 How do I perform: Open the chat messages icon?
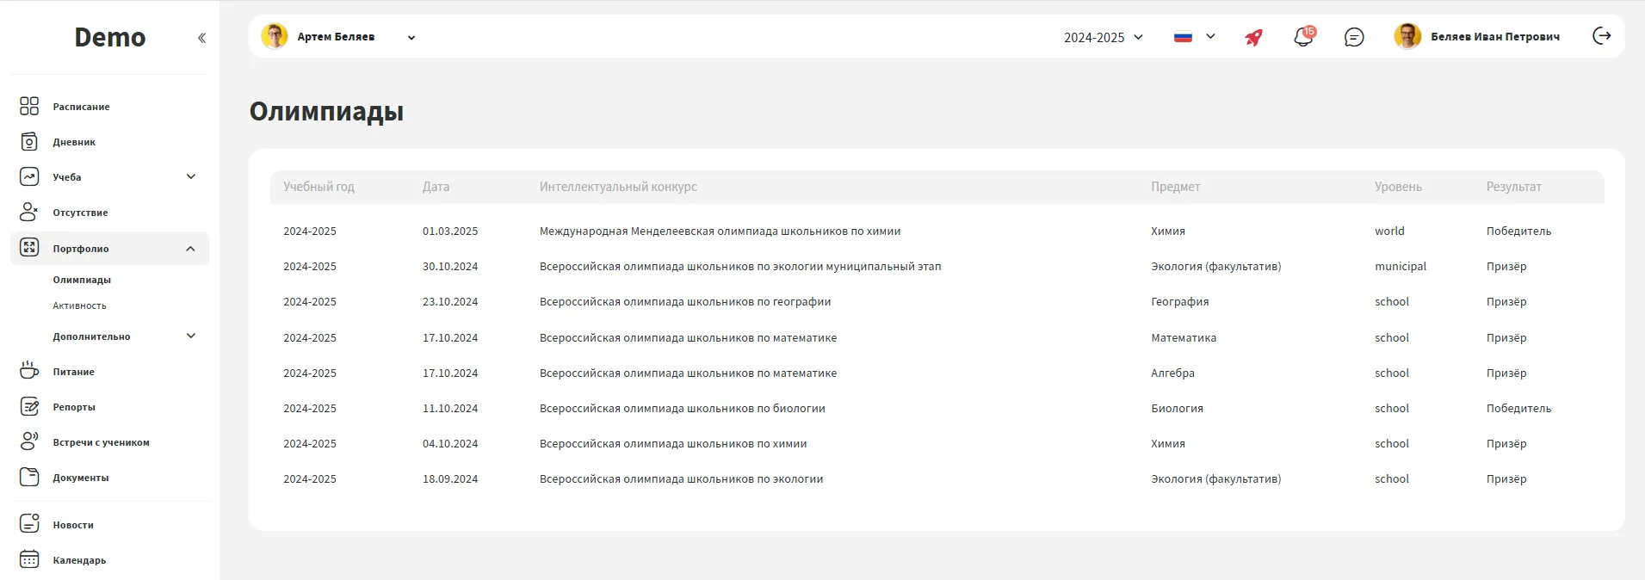click(1354, 37)
